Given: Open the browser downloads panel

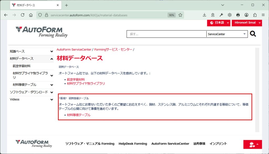Looking at the screenshot, I should point(204,15).
